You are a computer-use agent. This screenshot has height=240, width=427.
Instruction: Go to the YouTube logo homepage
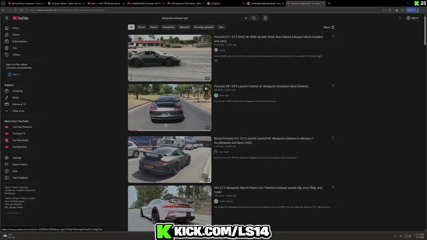pos(20,18)
